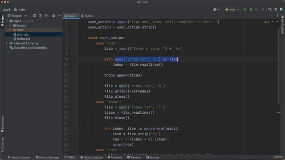
Task: Collapse the app1 project root folder
Action: (7, 21)
